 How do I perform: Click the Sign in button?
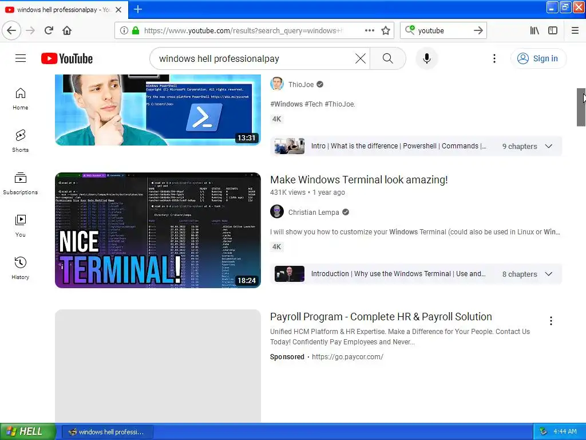tap(539, 58)
